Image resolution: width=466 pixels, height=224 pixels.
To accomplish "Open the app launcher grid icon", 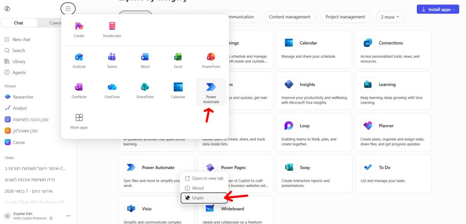I will tap(68, 9).
